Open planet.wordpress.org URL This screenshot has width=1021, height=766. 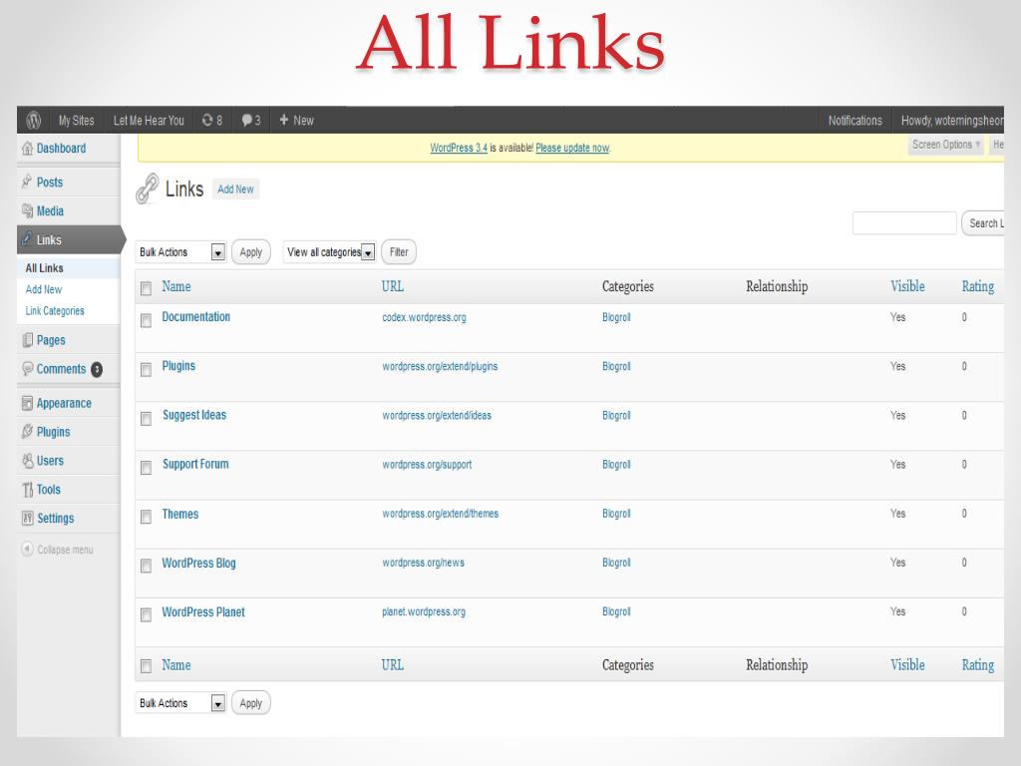click(x=423, y=611)
